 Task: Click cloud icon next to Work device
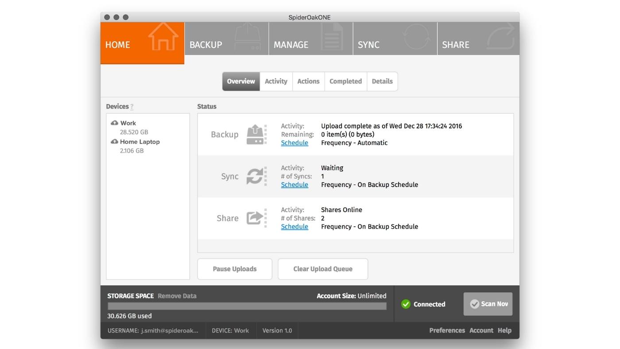114,123
